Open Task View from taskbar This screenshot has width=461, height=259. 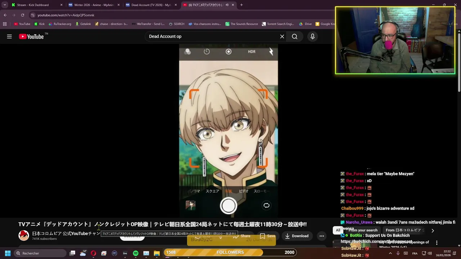pos(72,253)
